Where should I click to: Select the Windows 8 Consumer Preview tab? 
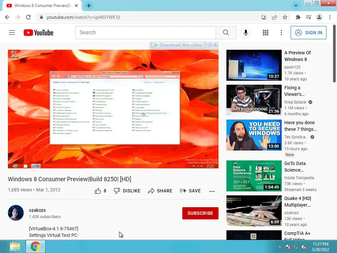42,6
